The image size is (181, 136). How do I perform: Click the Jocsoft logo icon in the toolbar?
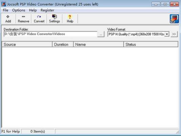coord(174,19)
